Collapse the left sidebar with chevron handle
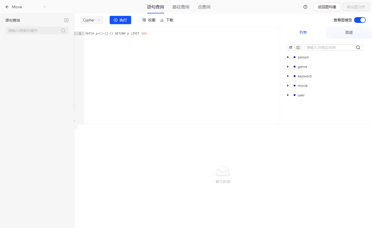The height and width of the screenshot is (228, 372). [75, 121]
